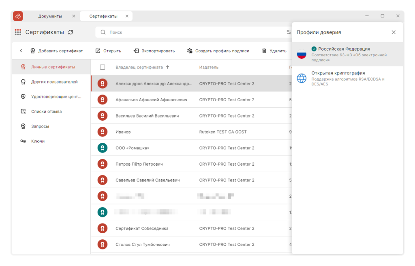Click Создать профиль подписи
The width and height of the screenshot is (415, 266).
point(218,51)
